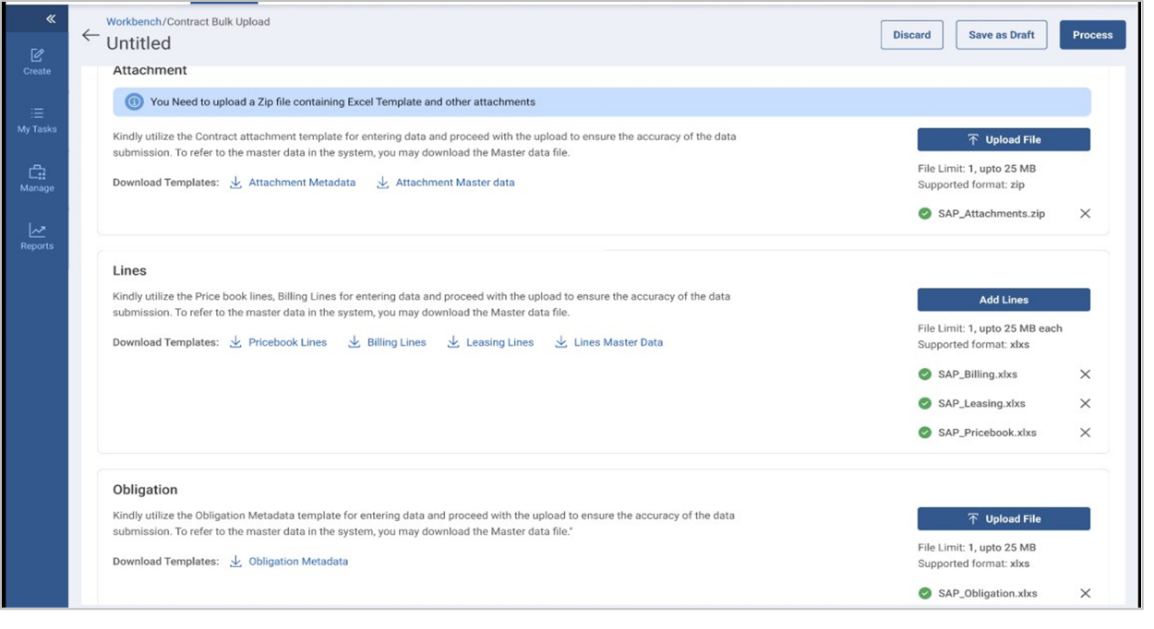1154x629 pixels.
Task: Click the Add Lines button
Action: click(x=1003, y=300)
